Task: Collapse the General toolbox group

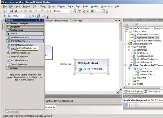Action: coord(7,68)
